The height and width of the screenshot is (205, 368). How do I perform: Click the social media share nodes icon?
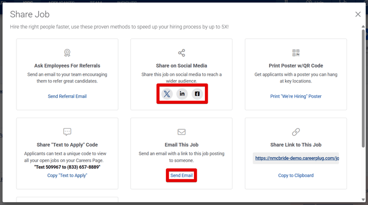181,53
